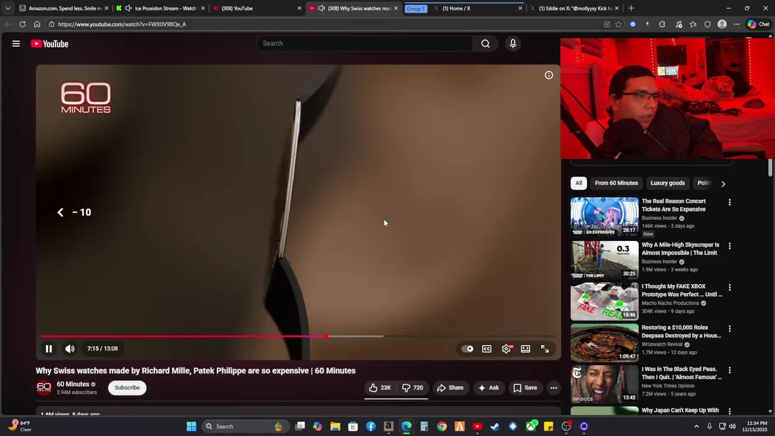Pause the video
The width and height of the screenshot is (775, 436).
(x=48, y=349)
